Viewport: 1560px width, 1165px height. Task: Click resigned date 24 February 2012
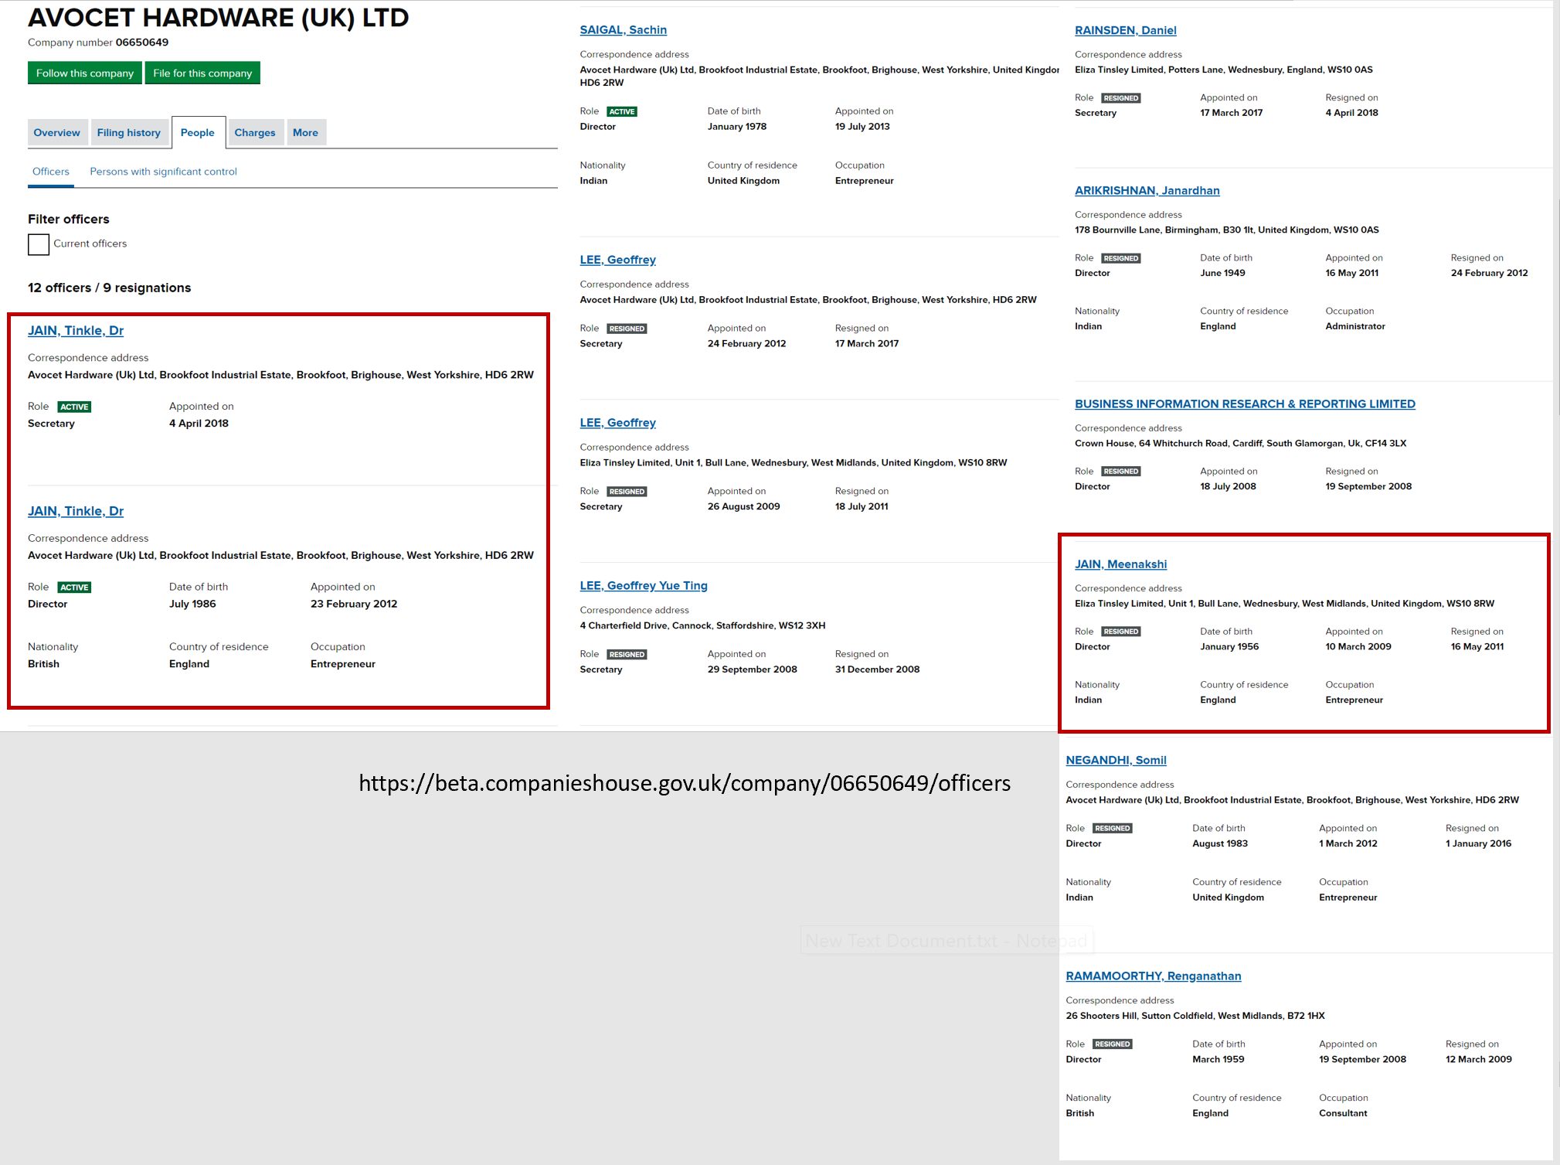[1489, 273]
